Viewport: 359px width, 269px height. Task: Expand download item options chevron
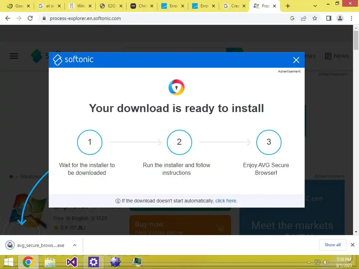coord(75,245)
